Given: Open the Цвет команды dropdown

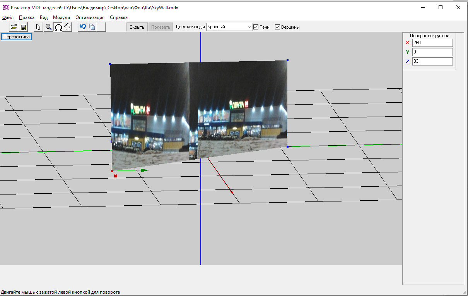Looking at the screenshot, I should coord(229,27).
